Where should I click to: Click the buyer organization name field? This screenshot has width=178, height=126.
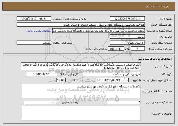pos(81,24)
